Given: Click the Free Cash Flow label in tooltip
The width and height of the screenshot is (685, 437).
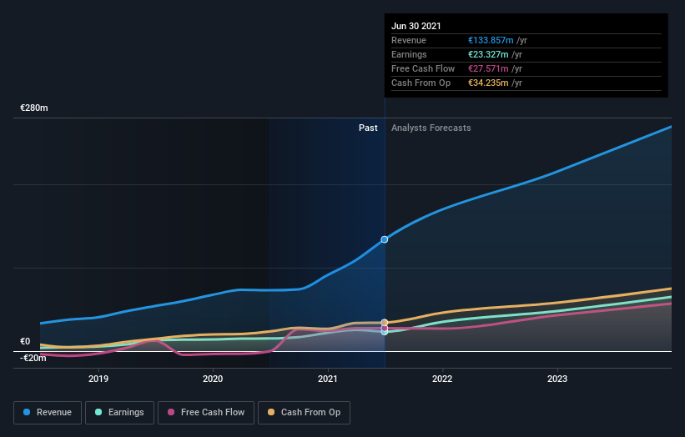Looking at the screenshot, I should 423,68.
